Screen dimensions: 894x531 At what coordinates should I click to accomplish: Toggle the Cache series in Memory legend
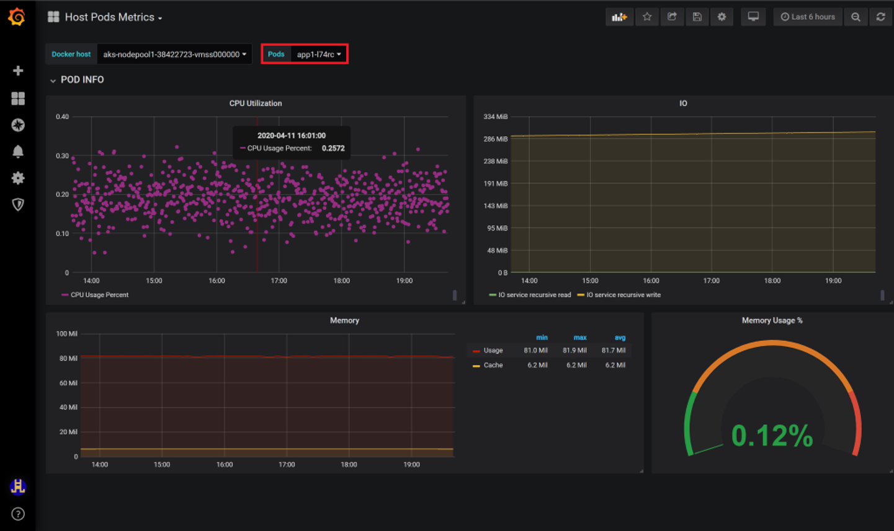tap(493, 366)
